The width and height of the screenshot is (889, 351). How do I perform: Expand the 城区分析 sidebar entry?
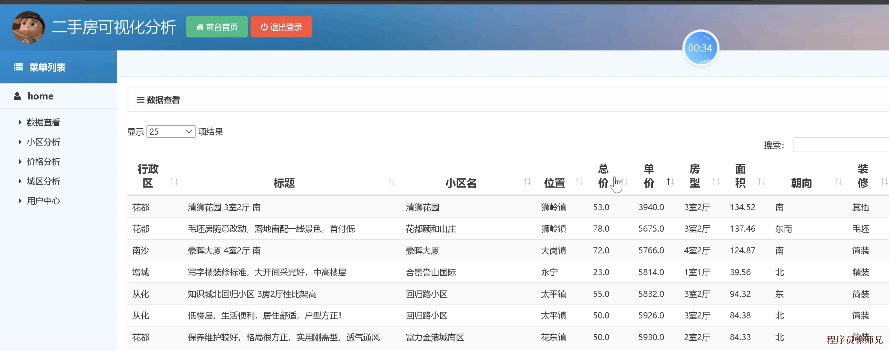[43, 181]
